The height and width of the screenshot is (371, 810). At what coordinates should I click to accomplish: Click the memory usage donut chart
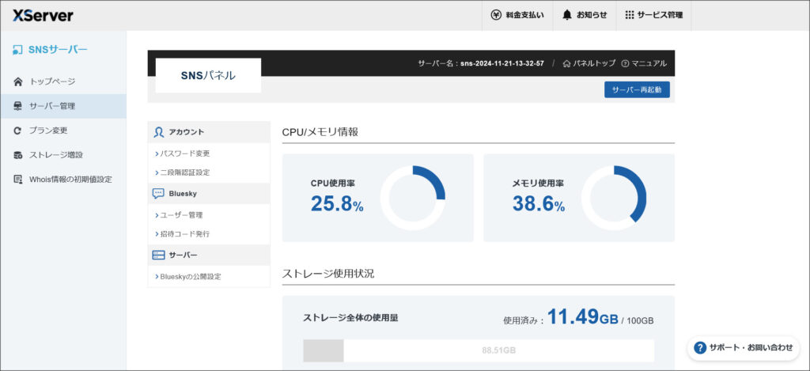pos(614,198)
